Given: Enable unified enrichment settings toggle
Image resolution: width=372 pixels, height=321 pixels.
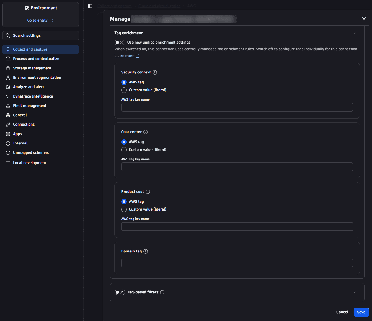Looking at the screenshot, I should (x=120, y=43).
